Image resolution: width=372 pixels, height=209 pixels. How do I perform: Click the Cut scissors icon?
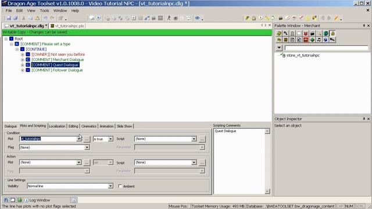[x=23, y=18]
